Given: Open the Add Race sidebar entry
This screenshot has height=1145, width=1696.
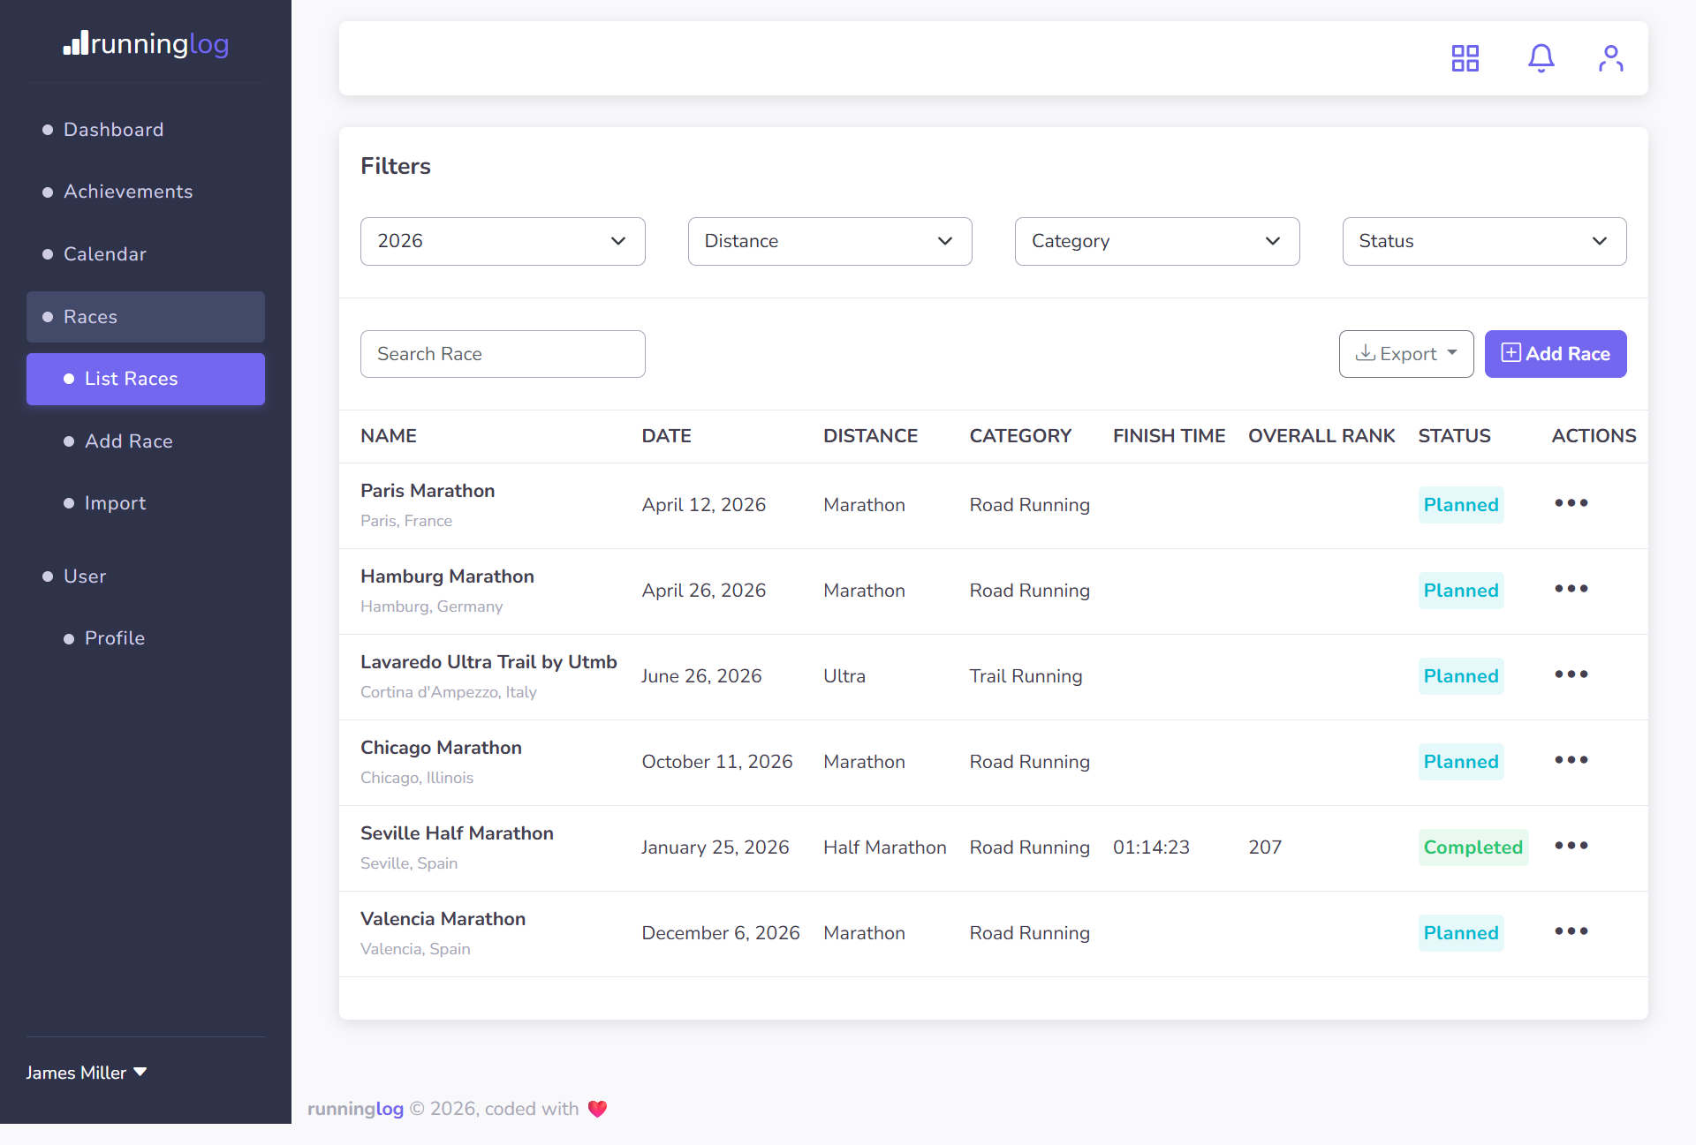Looking at the screenshot, I should coord(128,441).
